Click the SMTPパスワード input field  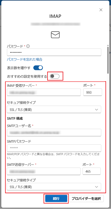click(x=54, y=148)
